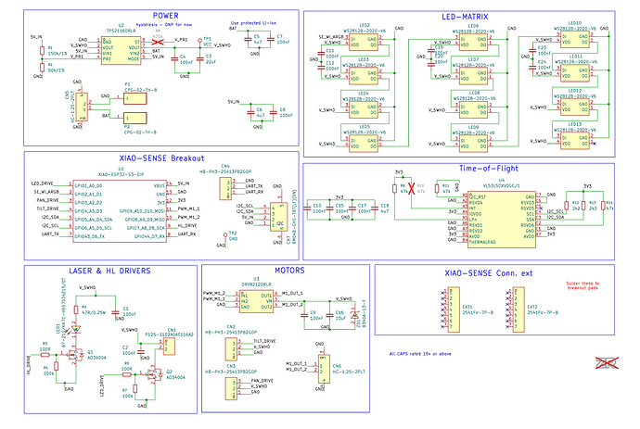Select the LED2 WS2812B symbol
The height and width of the screenshot is (429, 640).
click(364, 42)
